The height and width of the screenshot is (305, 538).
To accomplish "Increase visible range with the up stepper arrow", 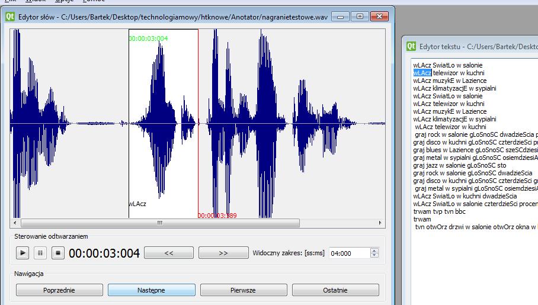I will tap(374, 250).
